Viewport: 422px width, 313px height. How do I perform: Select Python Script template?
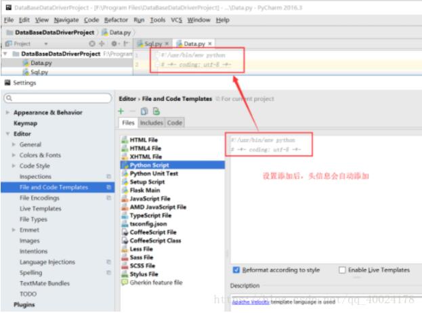click(x=173, y=165)
